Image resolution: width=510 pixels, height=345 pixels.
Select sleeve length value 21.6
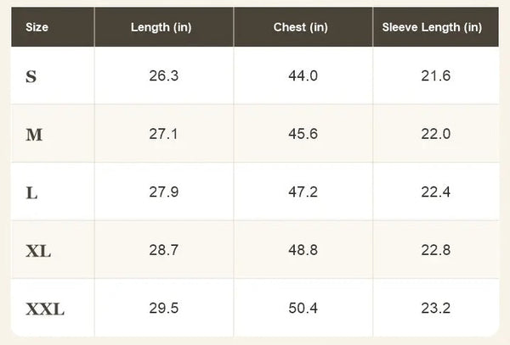435,76
